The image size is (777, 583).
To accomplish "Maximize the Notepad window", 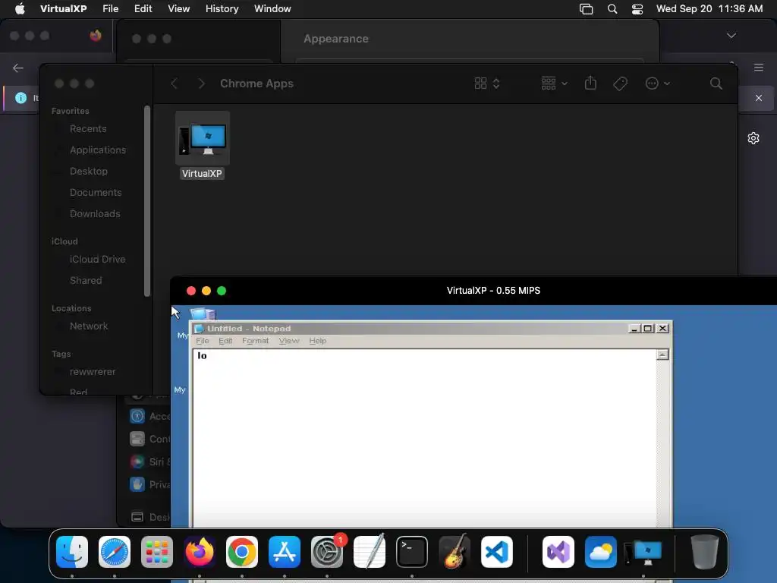I will (648, 328).
